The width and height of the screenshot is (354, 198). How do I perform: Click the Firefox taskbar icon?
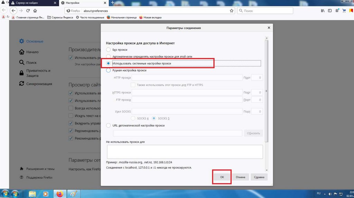point(60,194)
